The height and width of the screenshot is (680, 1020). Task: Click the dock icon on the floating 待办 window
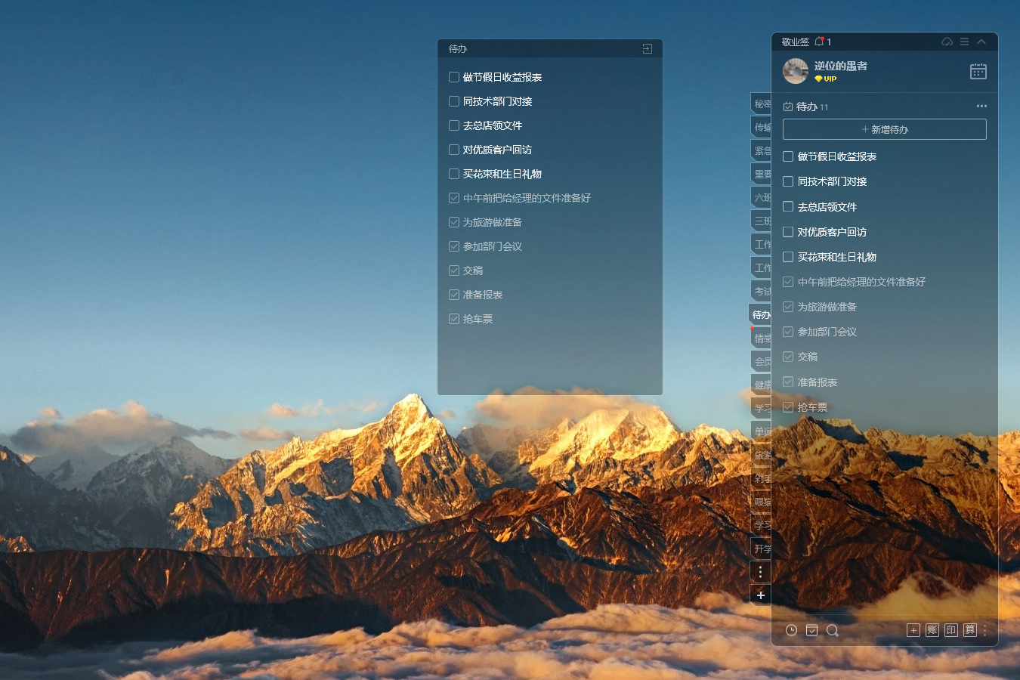647,48
